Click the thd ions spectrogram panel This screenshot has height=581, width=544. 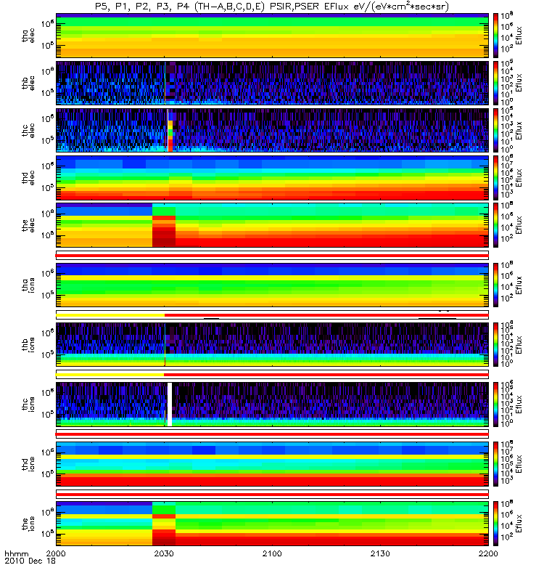[x=273, y=464]
